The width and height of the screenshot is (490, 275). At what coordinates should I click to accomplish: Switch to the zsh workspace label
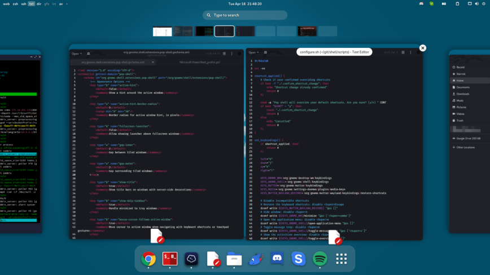click(15, 4)
